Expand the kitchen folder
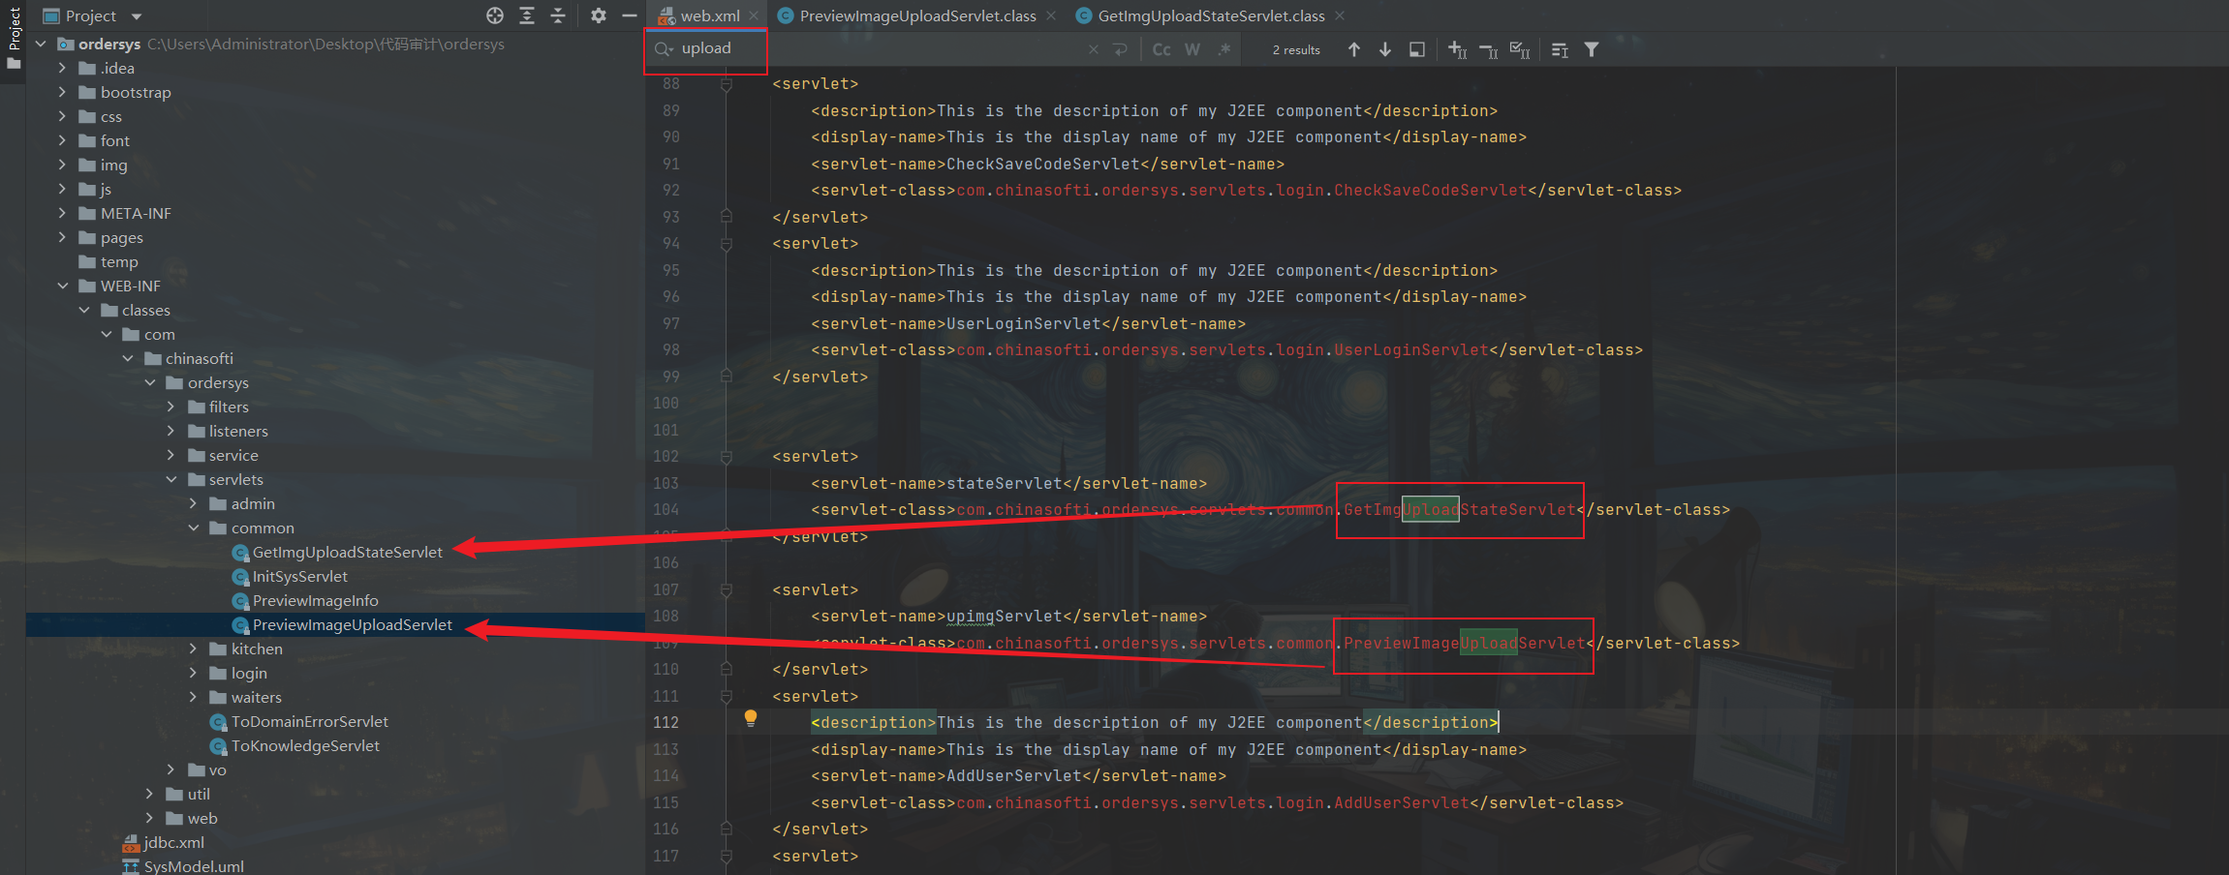Viewport: 2229px width, 875px height. [193, 649]
